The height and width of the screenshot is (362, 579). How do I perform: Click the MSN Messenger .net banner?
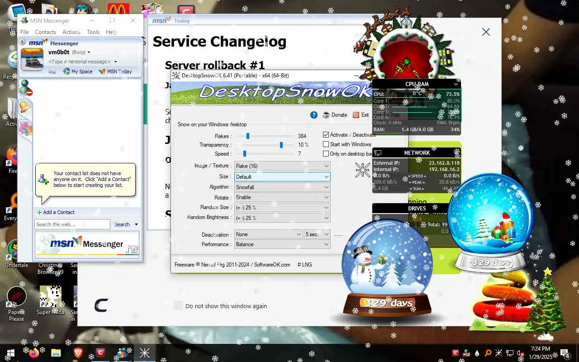point(87,244)
